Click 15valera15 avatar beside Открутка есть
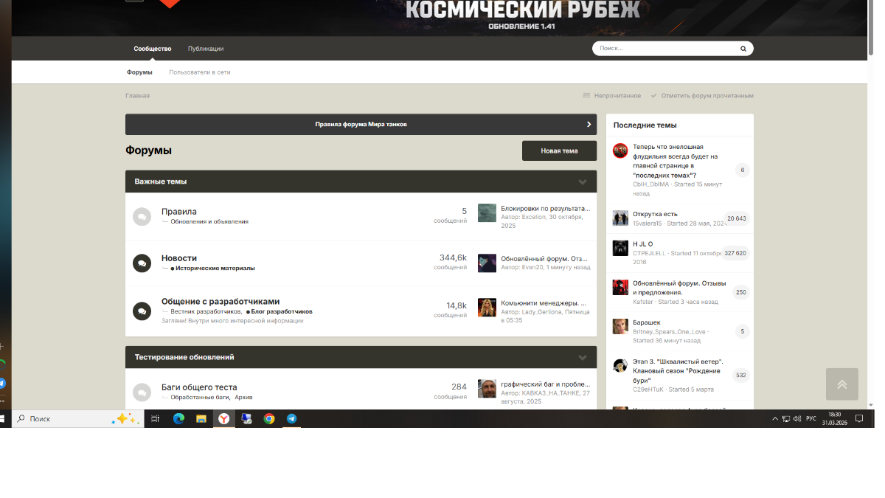 tap(620, 218)
